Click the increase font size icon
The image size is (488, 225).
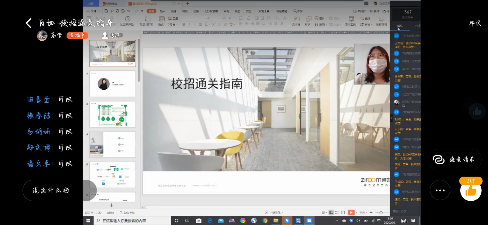point(224,18)
